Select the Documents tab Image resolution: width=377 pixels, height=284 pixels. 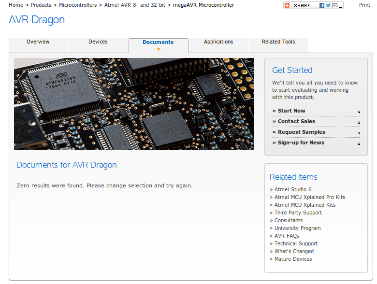point(158,45)
